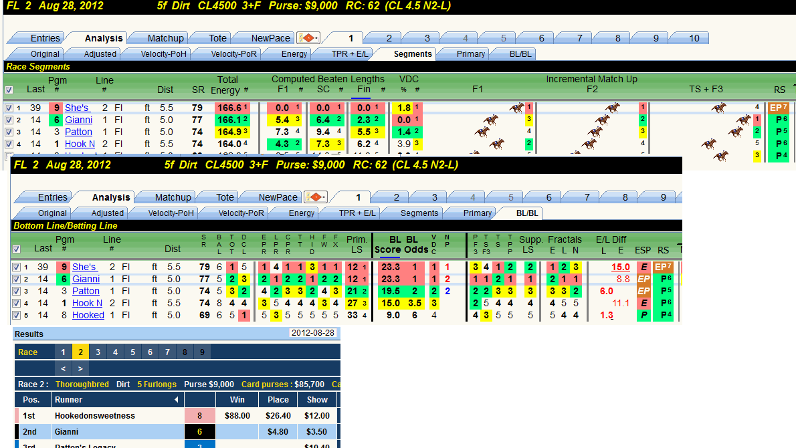Toggle the header select-all checkbox in Race Segments
Image resolution: width=796 pixels, height=448 pixels.
[9, 90]
